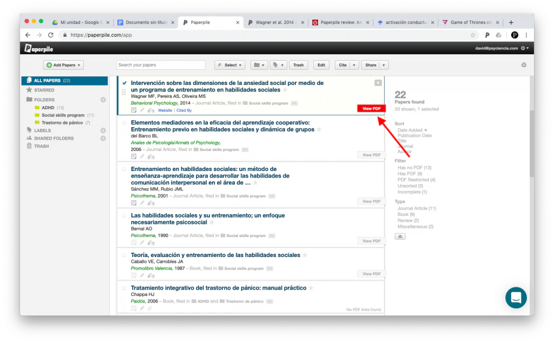Image resolution: width=554 pixels, height=342 pixels.
Task: Open the Trastorno de pánico folder
Action: click(62, 123)
